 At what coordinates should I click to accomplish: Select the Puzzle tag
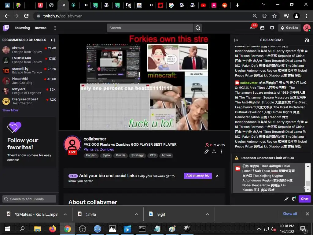[x=120, y=155]
